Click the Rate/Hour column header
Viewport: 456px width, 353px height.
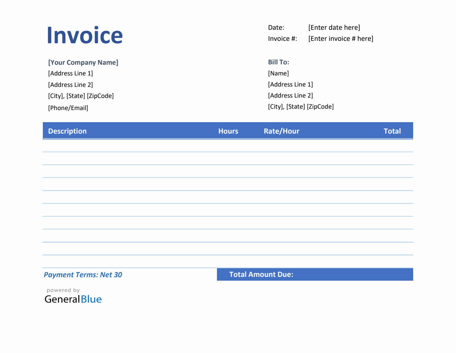click(281, 131)
